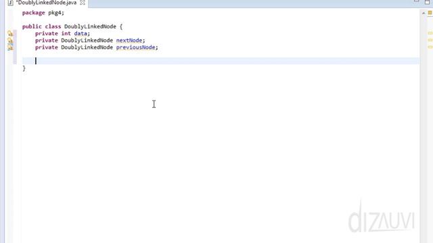
Task: Close the DoublyLinkedNode.java tab
Action: click(83, 3)
